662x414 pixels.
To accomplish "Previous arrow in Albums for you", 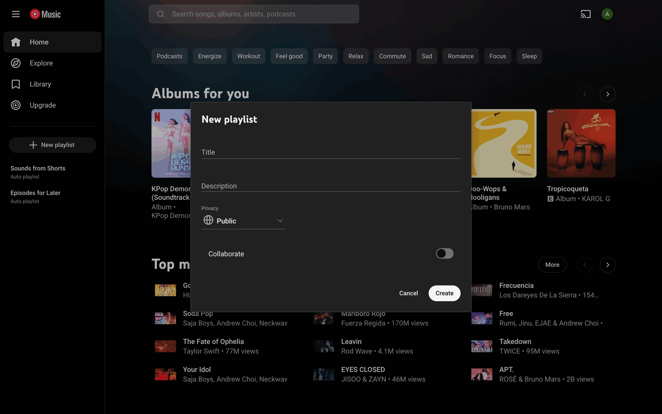I will (585, 94).
